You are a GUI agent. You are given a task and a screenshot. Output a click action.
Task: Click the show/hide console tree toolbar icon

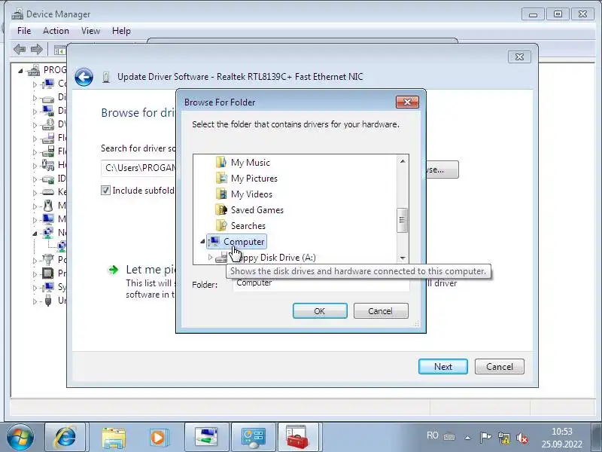60,50
